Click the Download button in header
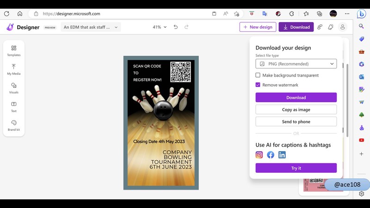This screenshot has width=370, height=208. point(296,27)
